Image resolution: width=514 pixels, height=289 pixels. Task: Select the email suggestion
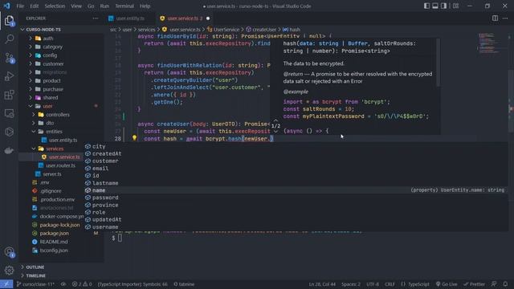[x=100, y=169]
